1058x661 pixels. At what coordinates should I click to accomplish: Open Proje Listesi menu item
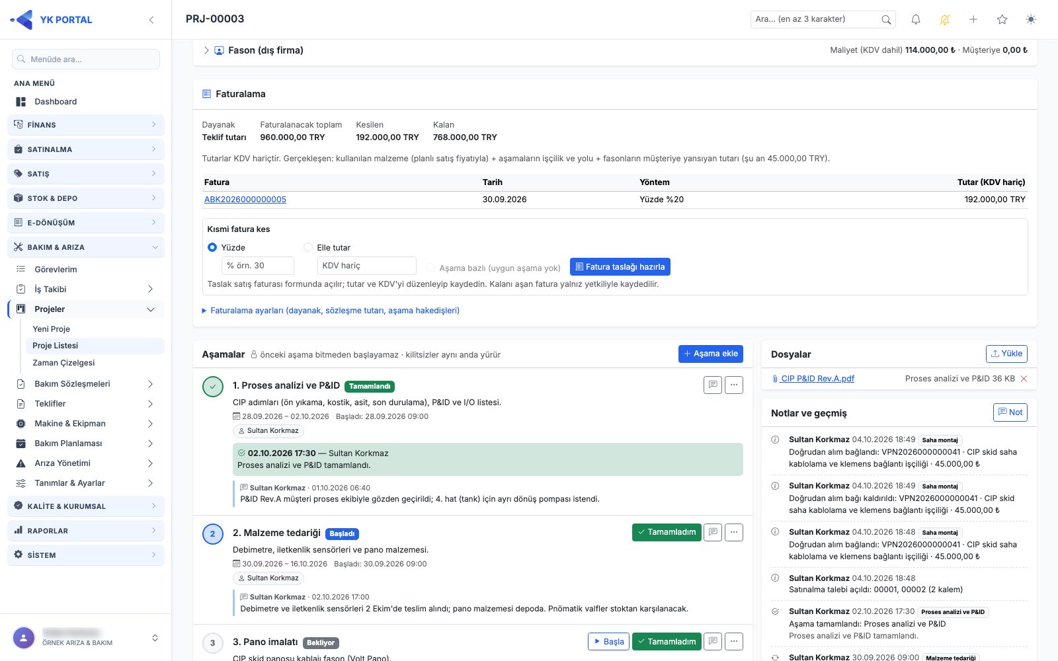tap(95, 346)
